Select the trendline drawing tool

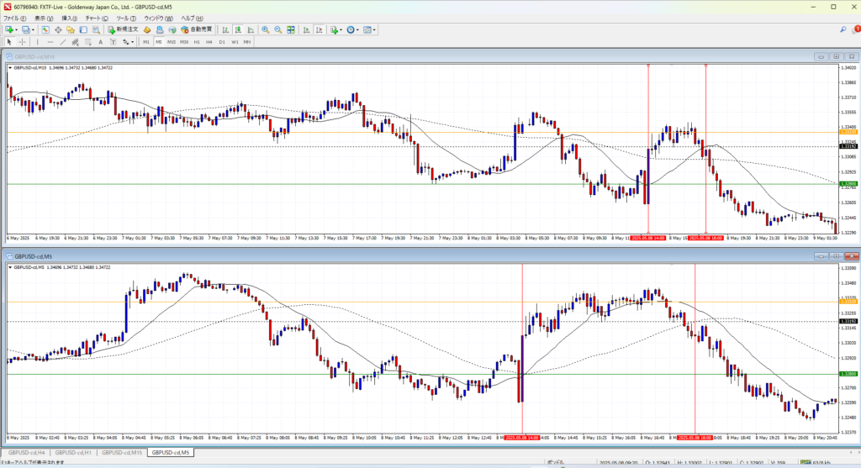(x=63, y=41)
